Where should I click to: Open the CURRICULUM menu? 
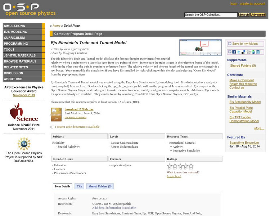(x=24, y=38)
